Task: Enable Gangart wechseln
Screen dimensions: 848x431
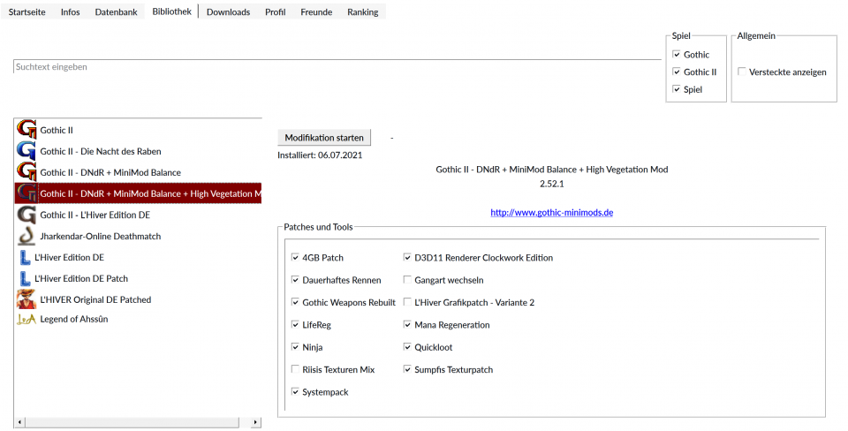Action: (x=407, y=280)
